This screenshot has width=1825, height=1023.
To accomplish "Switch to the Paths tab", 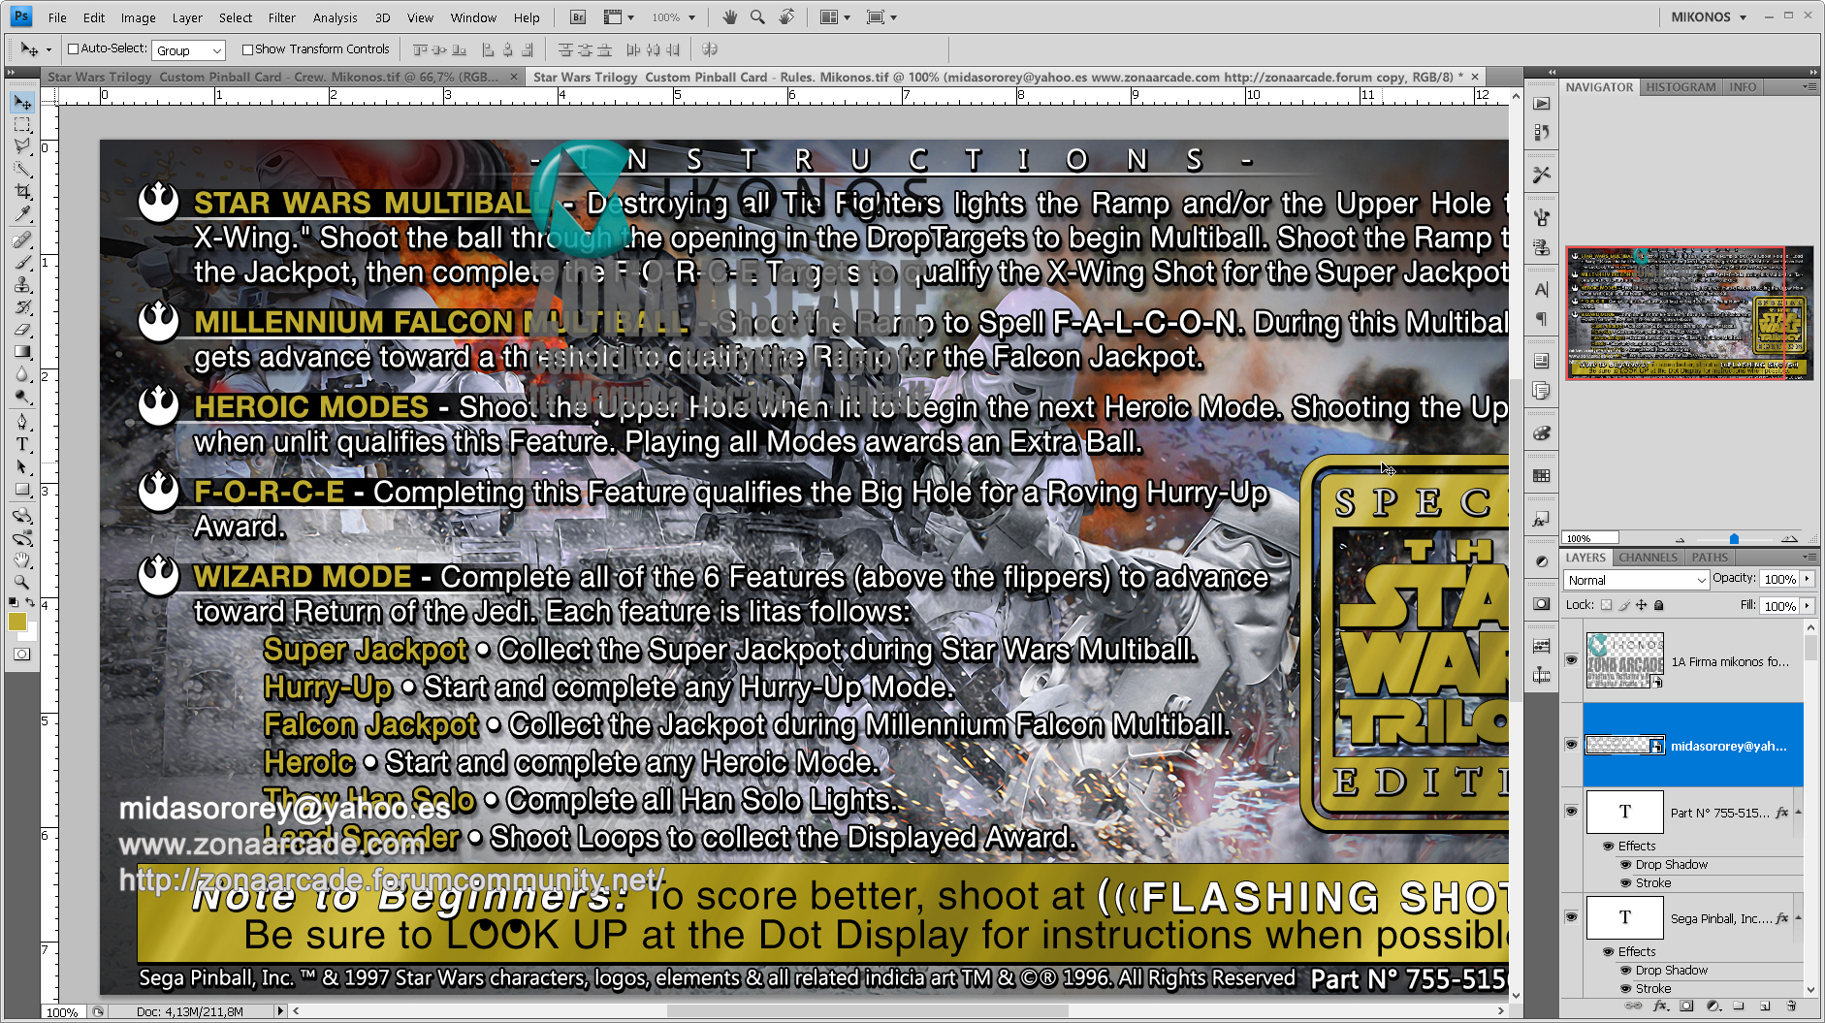I will point(1710,558).
